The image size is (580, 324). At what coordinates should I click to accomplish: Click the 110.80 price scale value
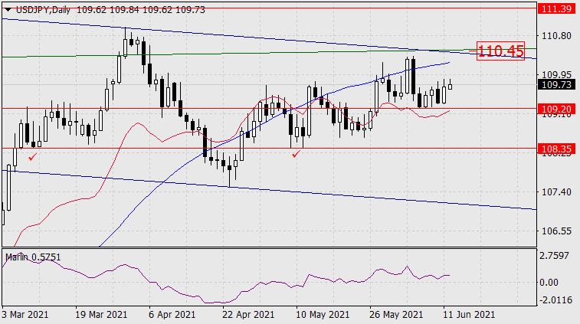pos(556,36)
